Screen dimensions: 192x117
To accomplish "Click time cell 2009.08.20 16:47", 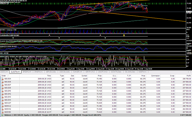I will coord(45,112).
